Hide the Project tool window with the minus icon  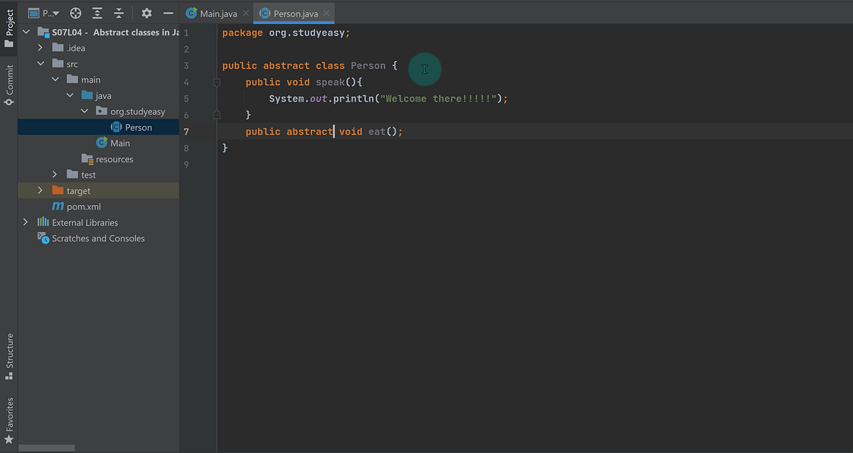tap(168, 12)
